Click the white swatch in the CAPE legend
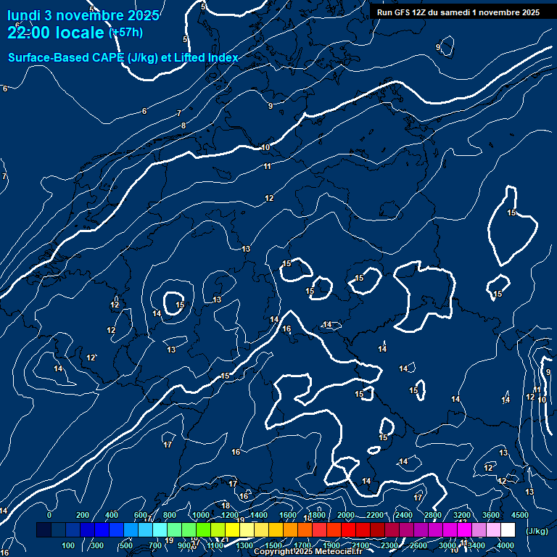 tap(508, 529)
